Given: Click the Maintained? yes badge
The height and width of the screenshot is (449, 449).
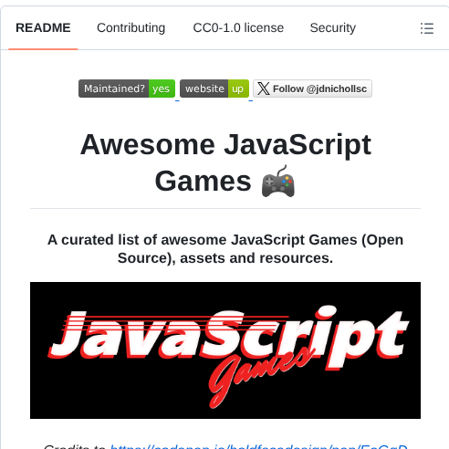Looking at the screenshot, I should (127, 89).
